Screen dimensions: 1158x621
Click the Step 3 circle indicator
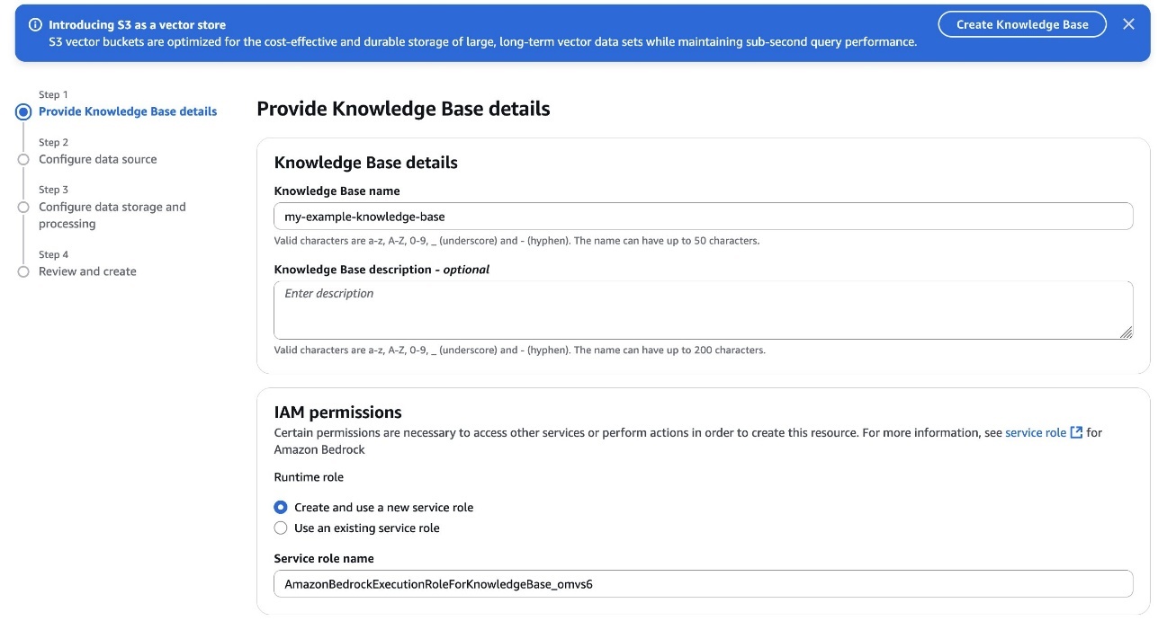(23, 208)
